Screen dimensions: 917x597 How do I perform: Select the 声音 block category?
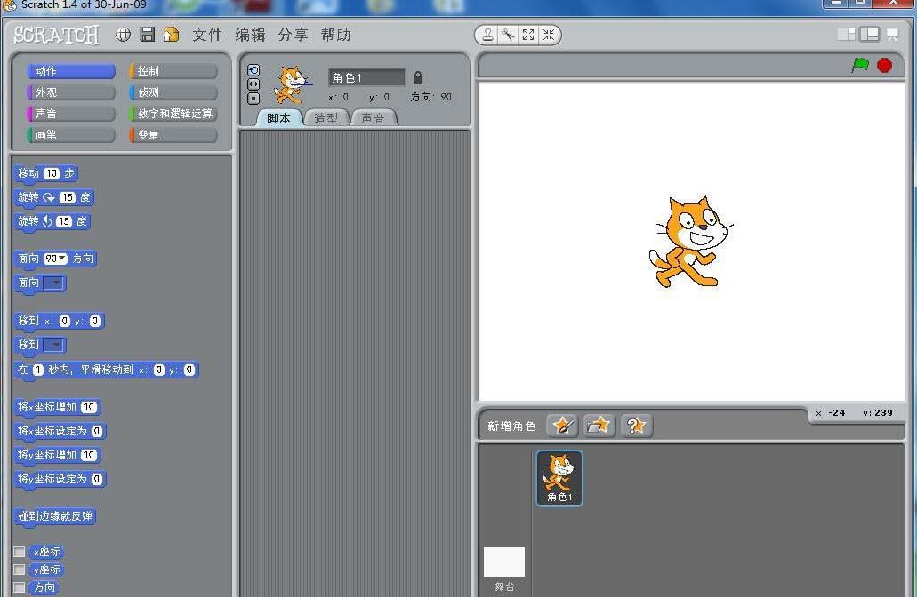pyautogui.click(x=71, y=114)
